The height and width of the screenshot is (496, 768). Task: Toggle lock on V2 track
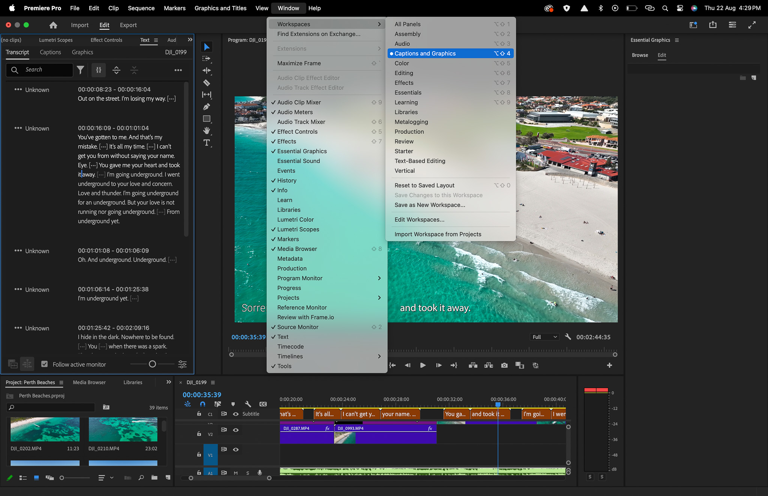click(x=199, y=433)
